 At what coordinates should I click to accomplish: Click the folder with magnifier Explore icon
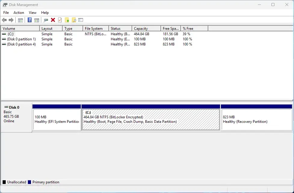(74, 20)
